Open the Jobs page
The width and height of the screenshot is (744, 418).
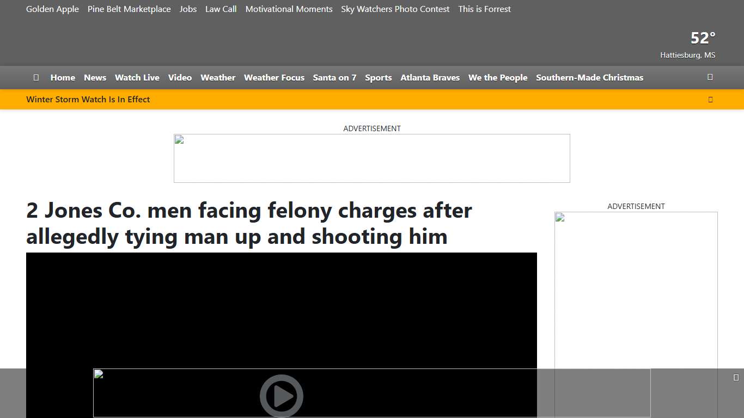(x=188, y=9)
